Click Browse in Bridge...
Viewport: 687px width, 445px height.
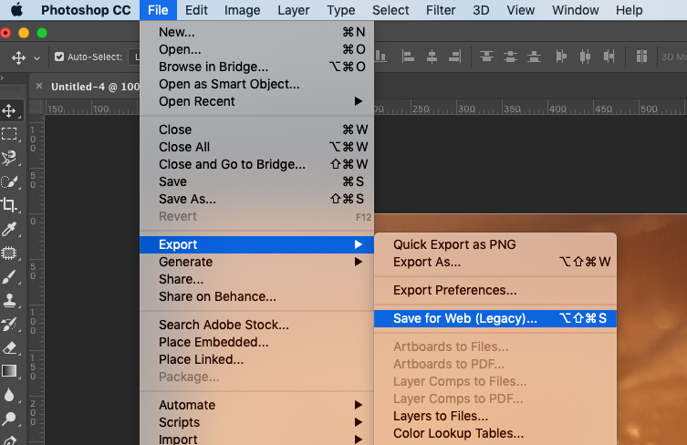(257, 67)
